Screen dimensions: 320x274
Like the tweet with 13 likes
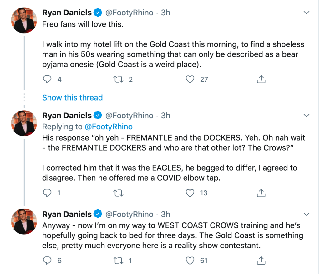click(x=190, y=193)
